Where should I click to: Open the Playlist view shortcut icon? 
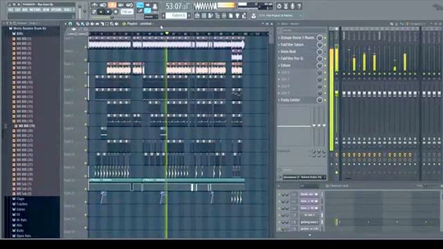[x=197, y=15]
